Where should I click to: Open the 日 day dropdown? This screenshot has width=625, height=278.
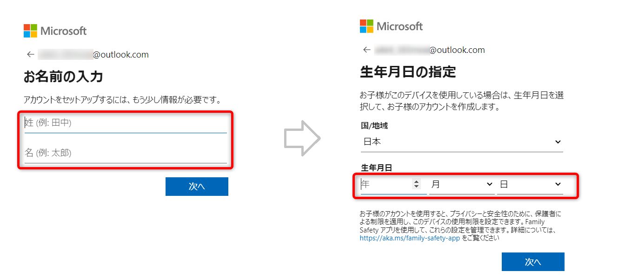point(530,185)
